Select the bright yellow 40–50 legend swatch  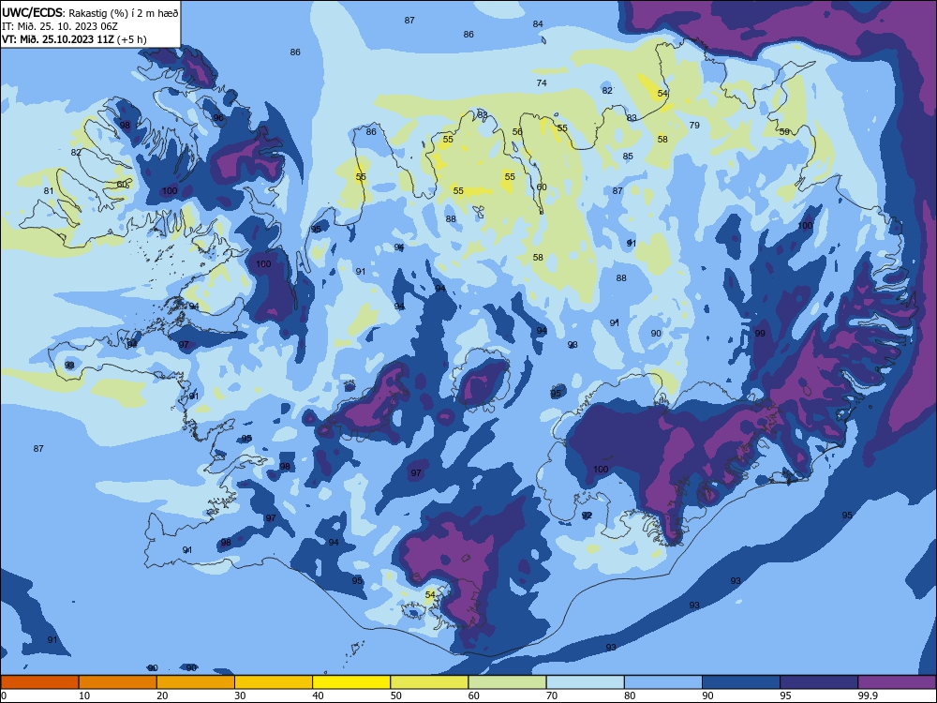pyautogui.click(x=351, y=682)
